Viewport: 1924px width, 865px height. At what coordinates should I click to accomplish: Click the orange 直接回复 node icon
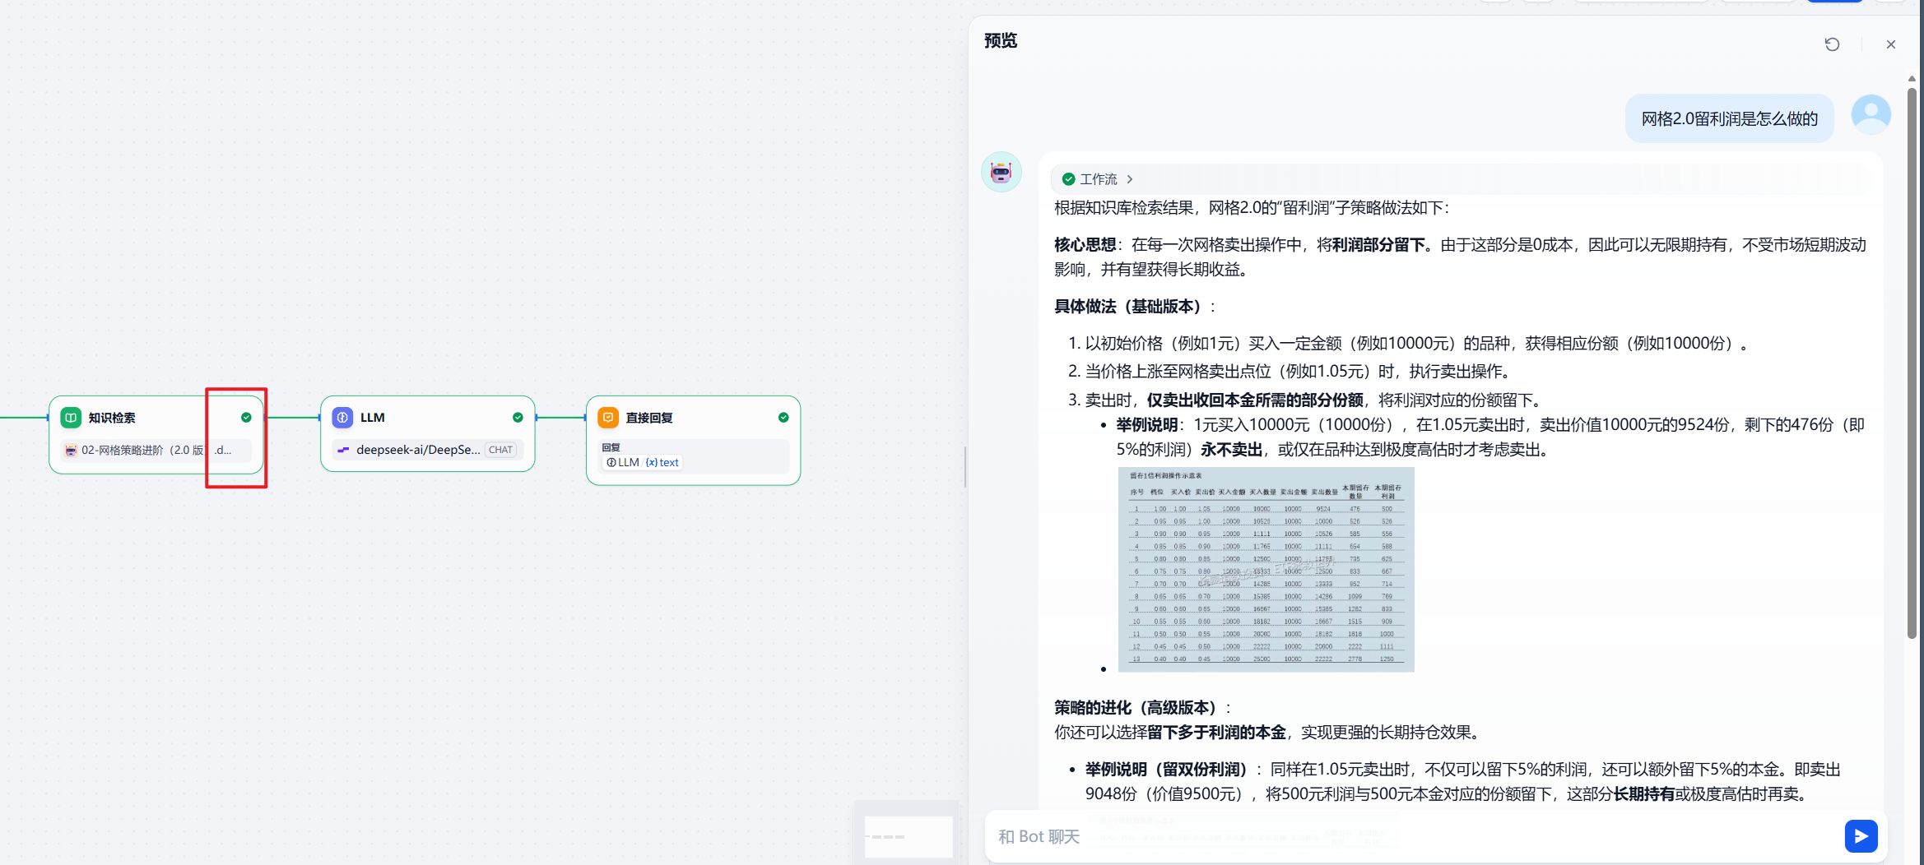coord(607,417)
